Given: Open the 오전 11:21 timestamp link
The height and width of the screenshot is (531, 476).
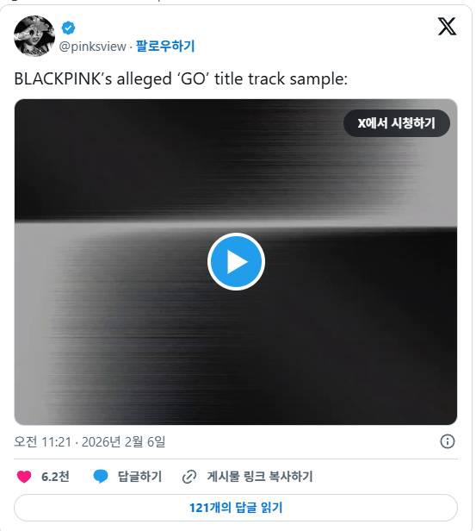Looking at the screenshot, I should coord(42,442).
